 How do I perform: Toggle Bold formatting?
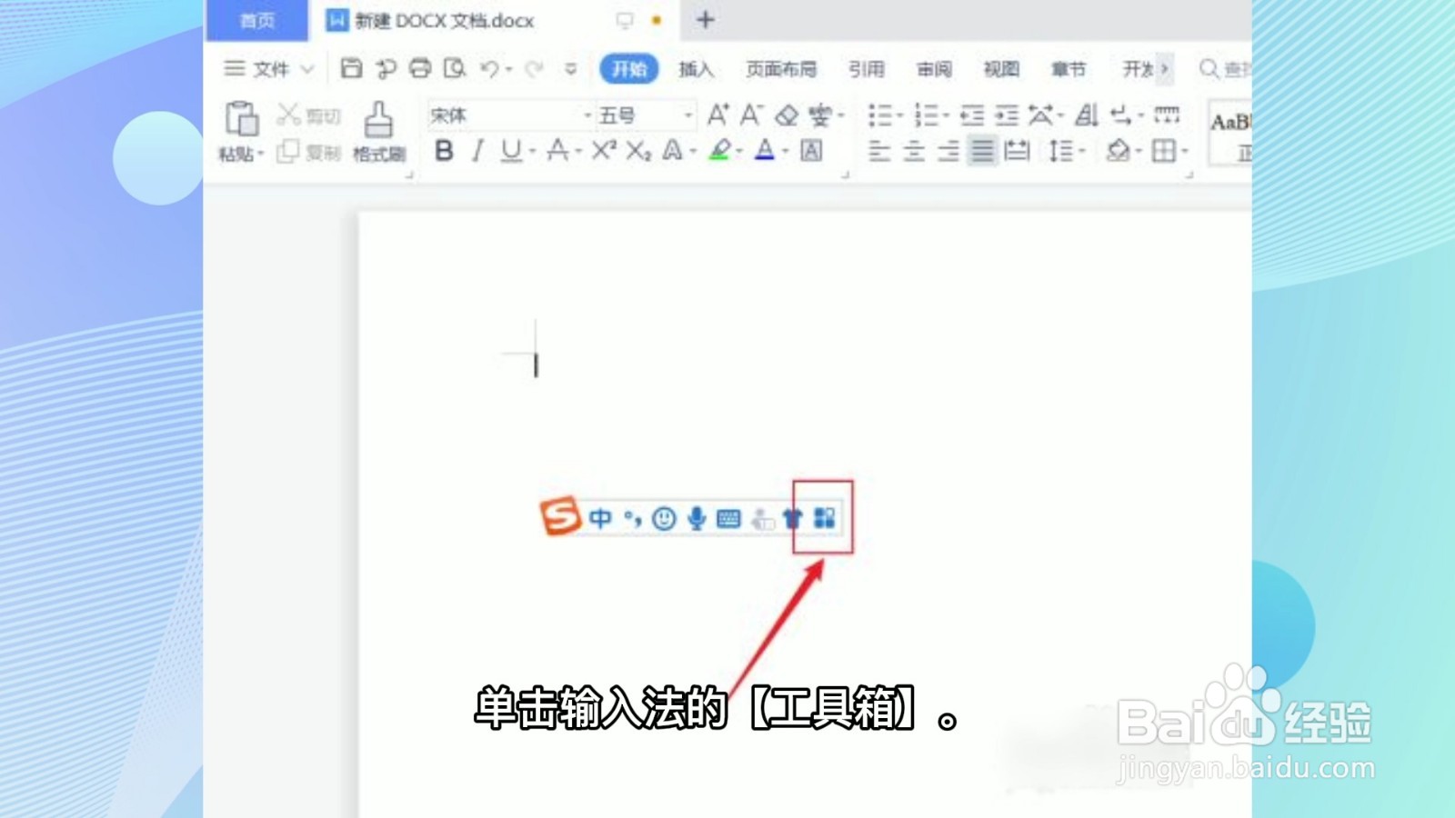(444, 150)
